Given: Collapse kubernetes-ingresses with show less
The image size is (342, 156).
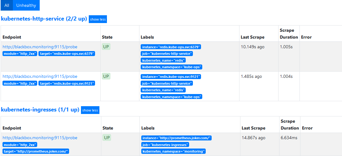Looking at the screenshot, I should coord(90,110).
